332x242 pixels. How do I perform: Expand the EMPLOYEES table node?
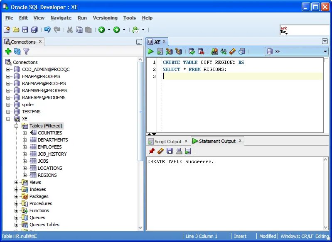click(25, 147)
